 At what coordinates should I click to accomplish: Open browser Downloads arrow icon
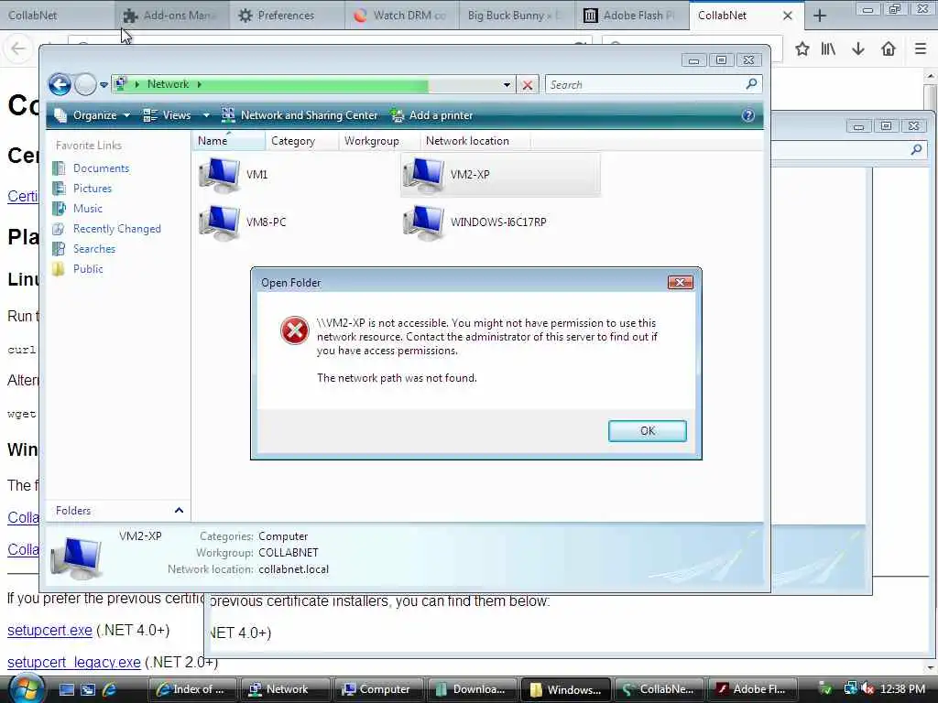[858, 49]
